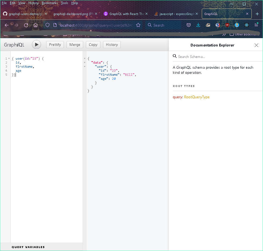Click the browser Search box
Viewport: 263px width, 251px height.
[x=163, y=25]
